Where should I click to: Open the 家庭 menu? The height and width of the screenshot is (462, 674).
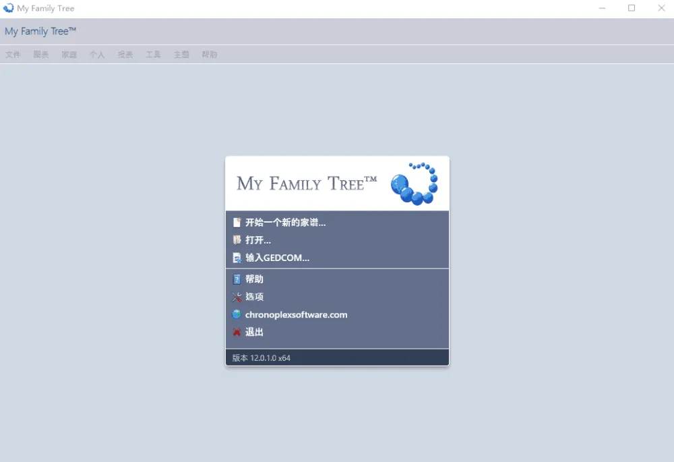pyautogui.click(x=69, y=54)
